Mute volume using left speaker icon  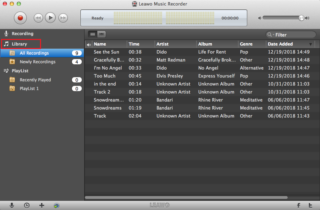(259, 18)
